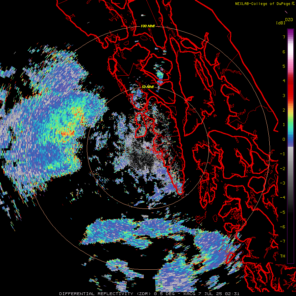
Task: Click the -1 value on color scale
Action: [283, 154]
